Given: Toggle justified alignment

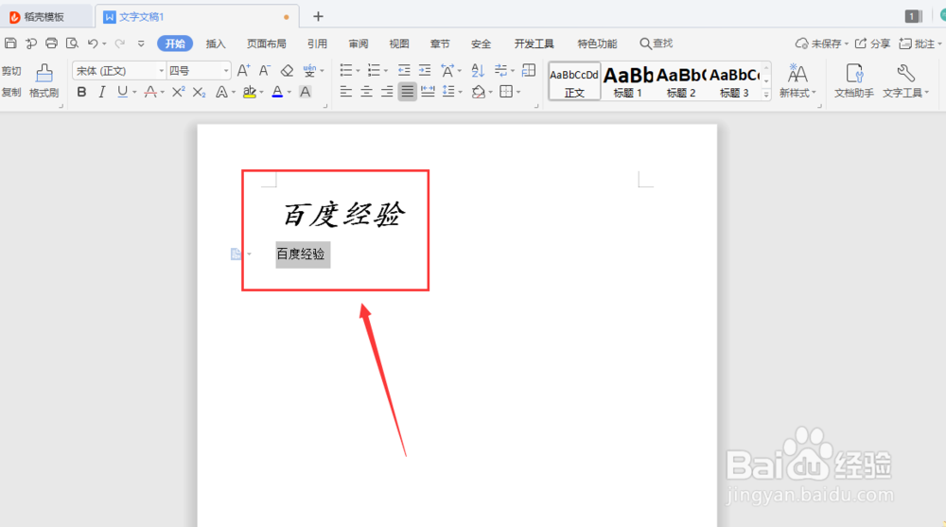Looking at the screenshot, I should tap(407, 92).
